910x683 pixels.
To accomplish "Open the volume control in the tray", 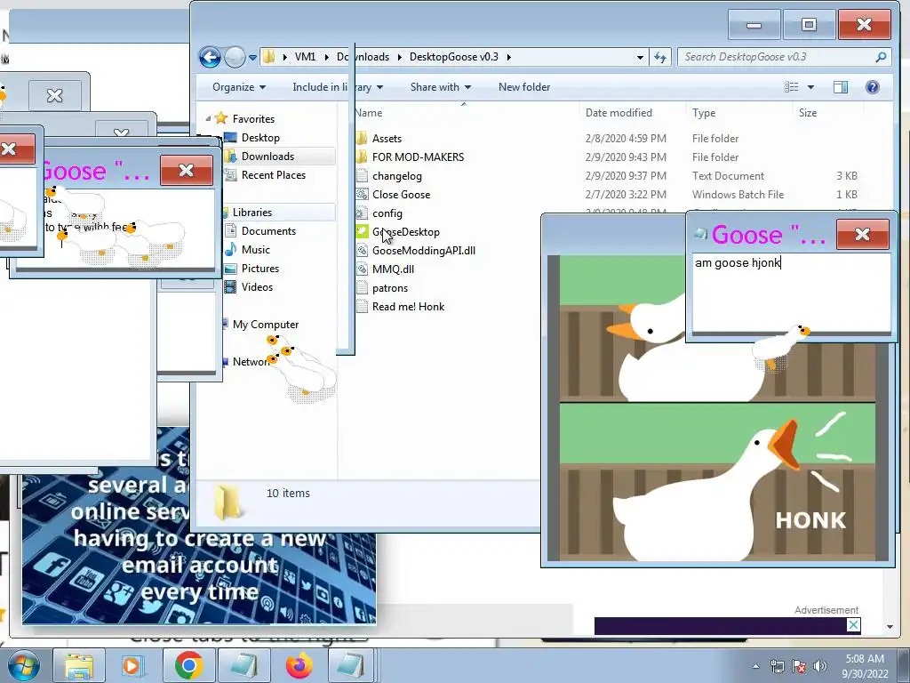I will point(820,666).
